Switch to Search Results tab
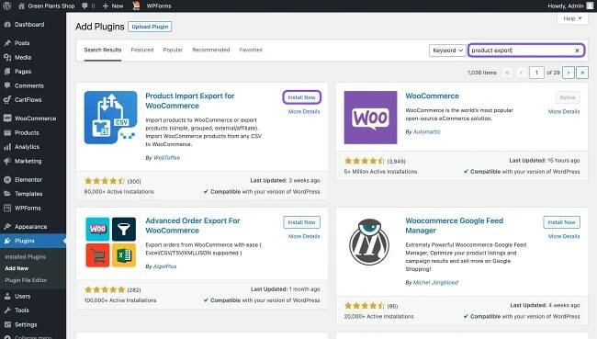Image resolution: width=597 pixels, height=339 pixels. (103, 50)
